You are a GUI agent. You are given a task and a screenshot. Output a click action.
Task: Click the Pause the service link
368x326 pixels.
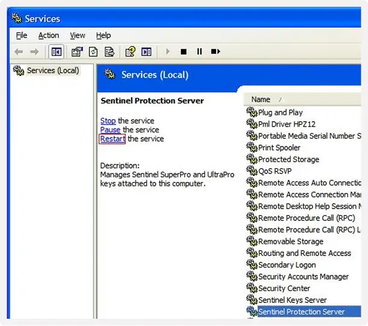tap(110, 130)
